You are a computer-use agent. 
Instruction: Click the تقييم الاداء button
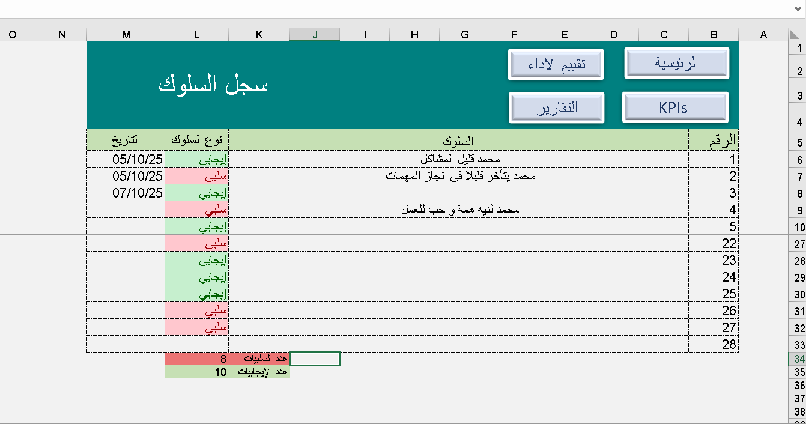point(556,63)
